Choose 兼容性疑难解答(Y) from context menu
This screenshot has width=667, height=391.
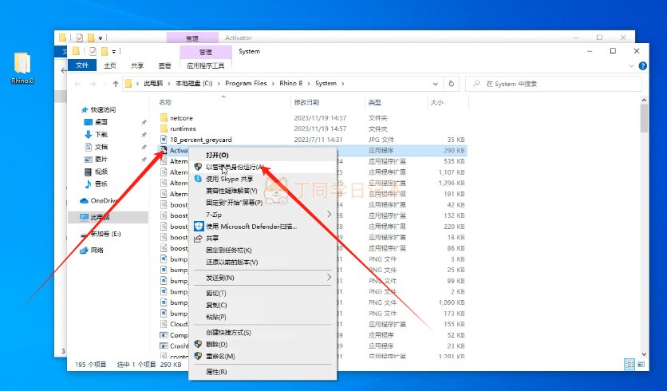tap(262, 191)
